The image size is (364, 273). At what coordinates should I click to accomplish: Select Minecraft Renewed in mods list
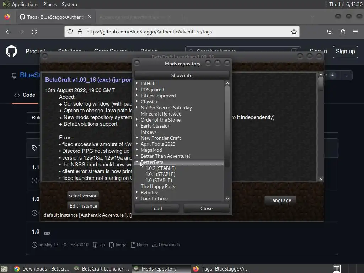click(161, 114)
